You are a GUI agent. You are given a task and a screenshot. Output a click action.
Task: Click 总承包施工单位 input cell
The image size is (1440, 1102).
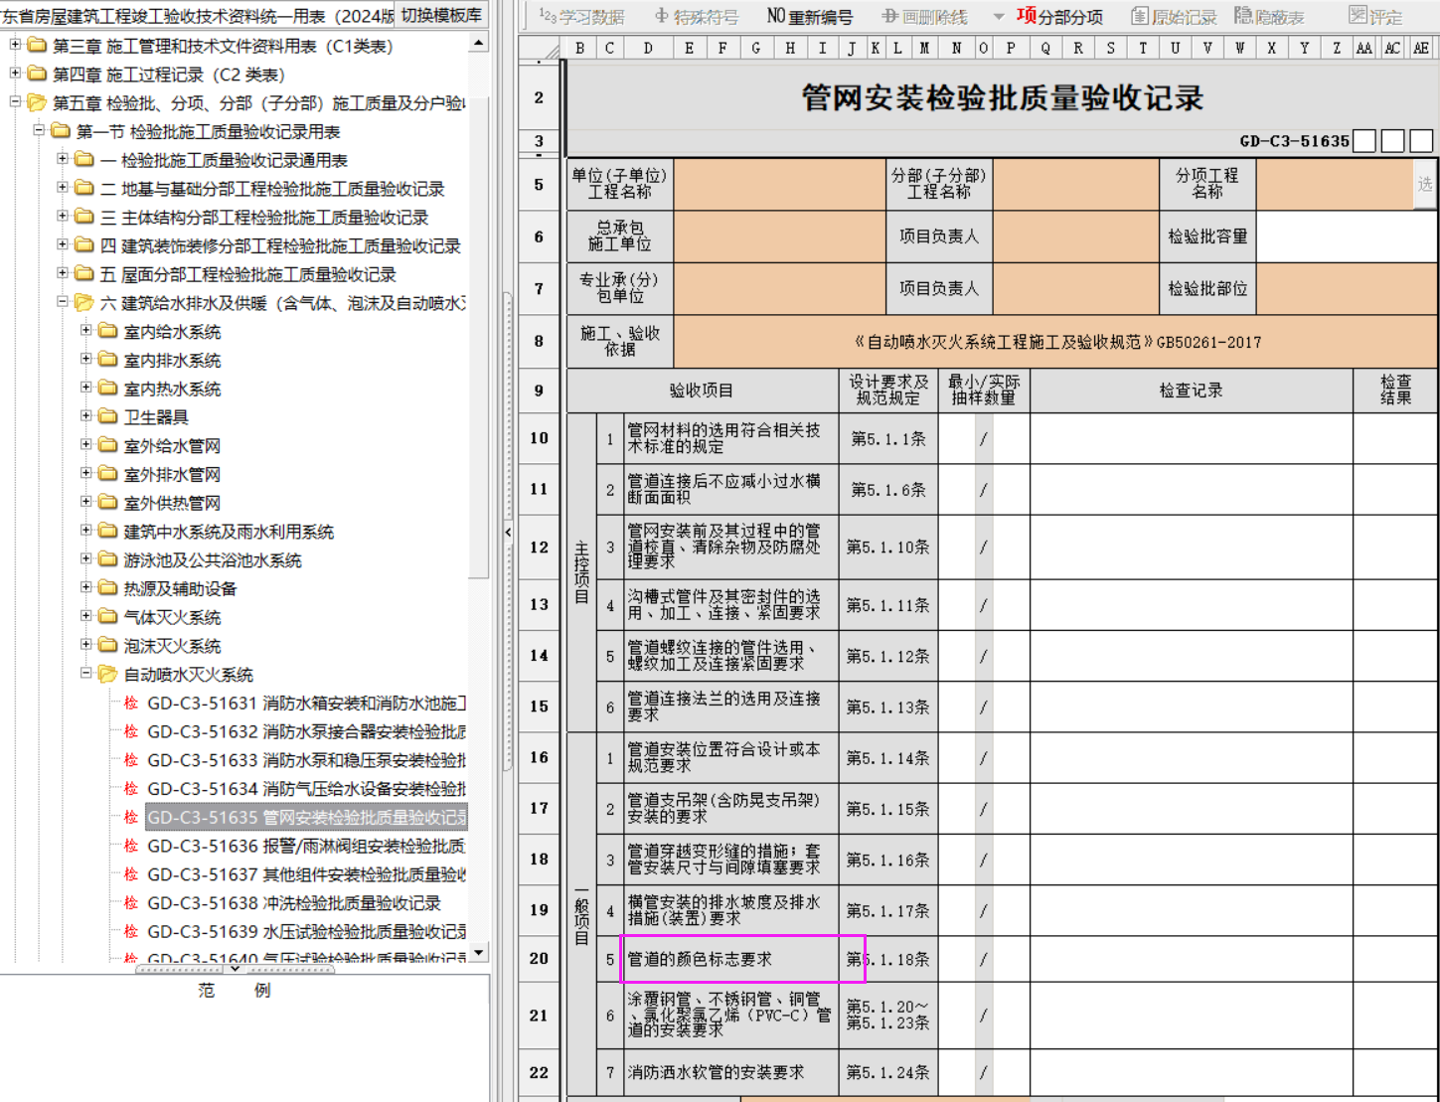point(780,236)
